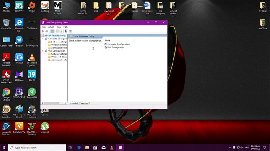Open NextVPN desktop icon

19,7
